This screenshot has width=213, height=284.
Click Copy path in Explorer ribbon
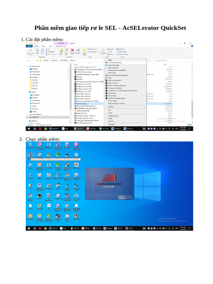(x=50, y=52)
